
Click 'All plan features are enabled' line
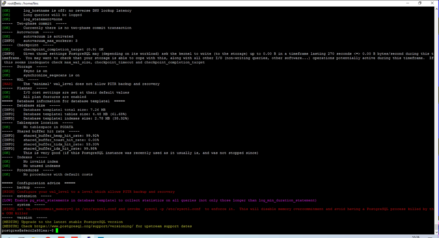[x=55, y=97]
